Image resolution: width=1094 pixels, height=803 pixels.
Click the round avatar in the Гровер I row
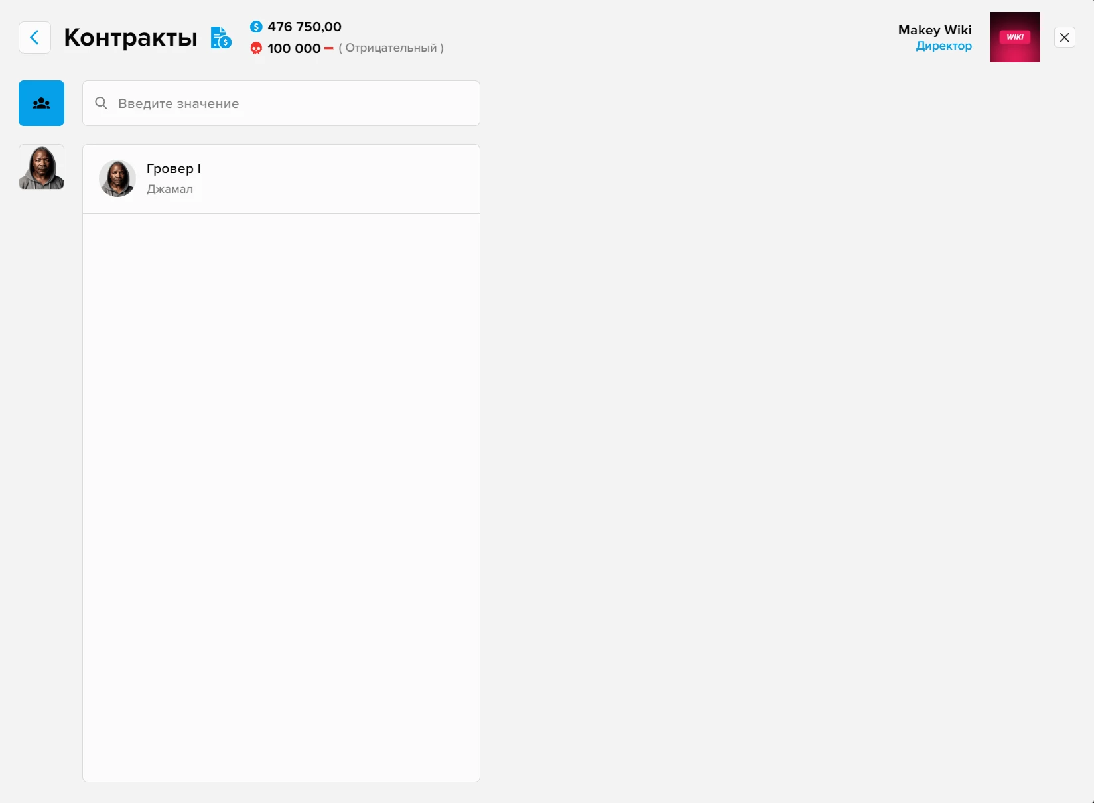117,178
